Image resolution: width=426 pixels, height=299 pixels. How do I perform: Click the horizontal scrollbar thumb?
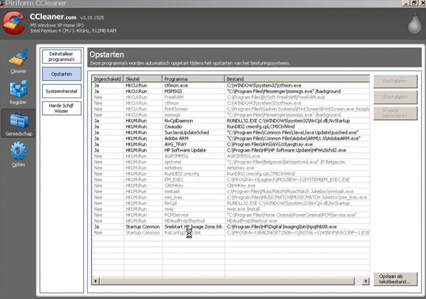(227, 281)
